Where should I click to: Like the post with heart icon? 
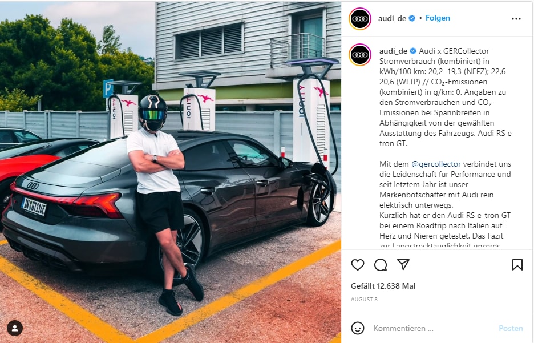[x=358, y=265]
